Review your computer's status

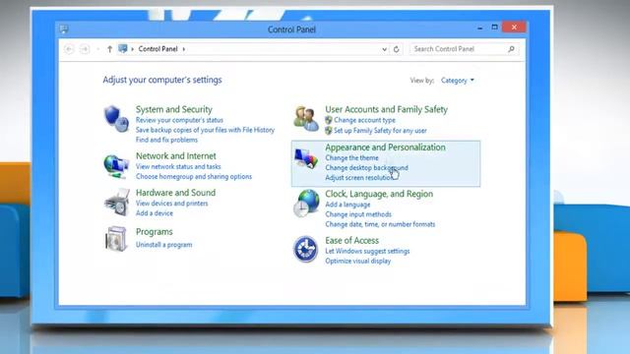[179, 120]
